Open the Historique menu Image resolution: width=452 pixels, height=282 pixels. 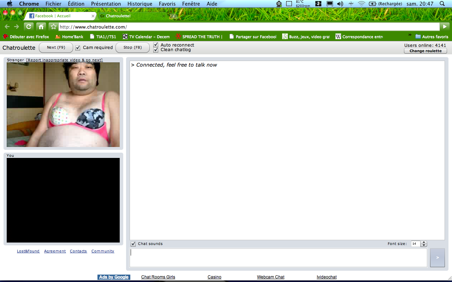coord(140,4)
